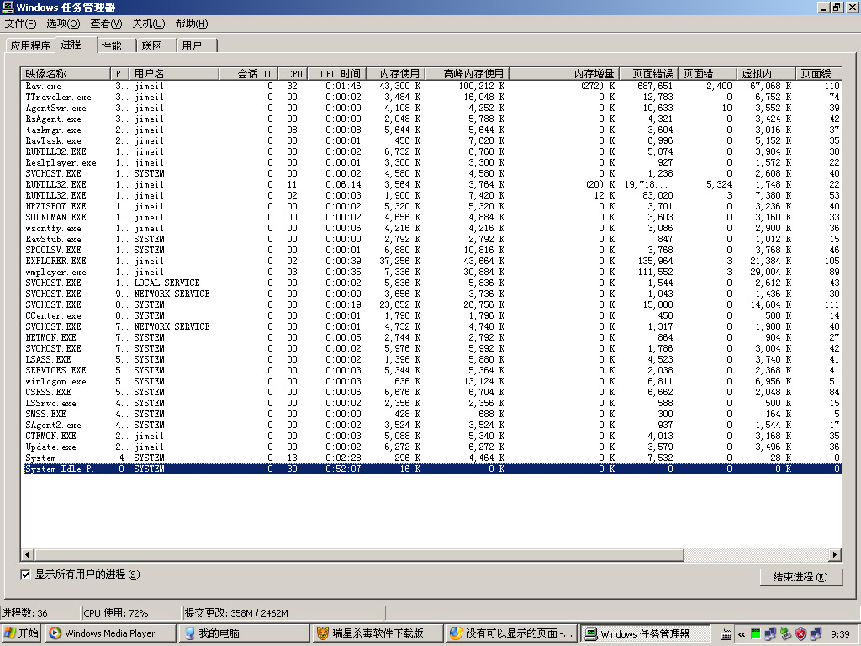Viewport: 861px width, 646px height.
Task: Toggle the 显示所有用户的进程 checkbox
Action: (x=25, y=575)
